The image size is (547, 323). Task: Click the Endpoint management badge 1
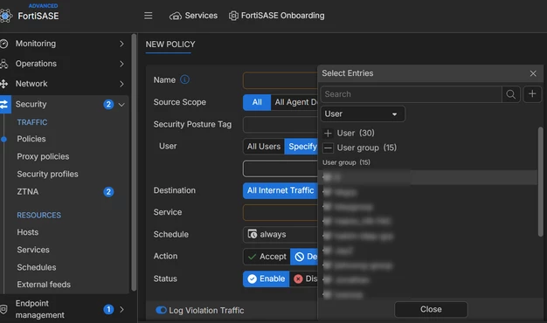(108, 309)
